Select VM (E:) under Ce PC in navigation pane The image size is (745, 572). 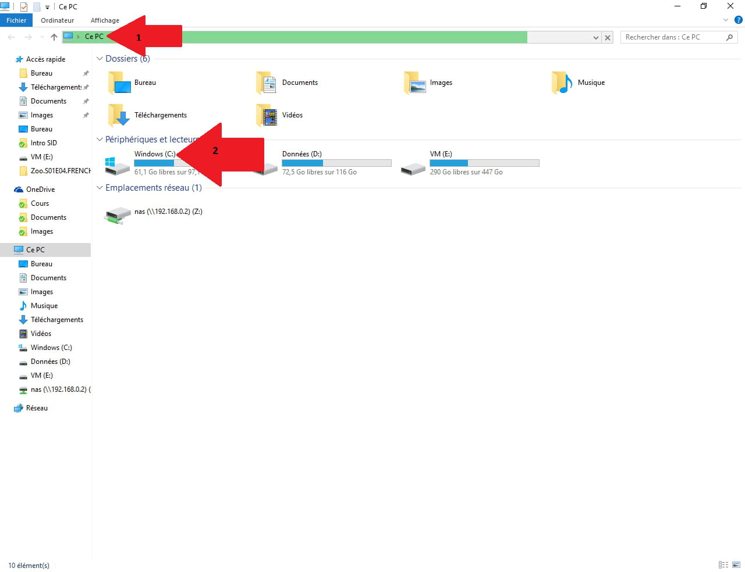click(x=41, y=376)
